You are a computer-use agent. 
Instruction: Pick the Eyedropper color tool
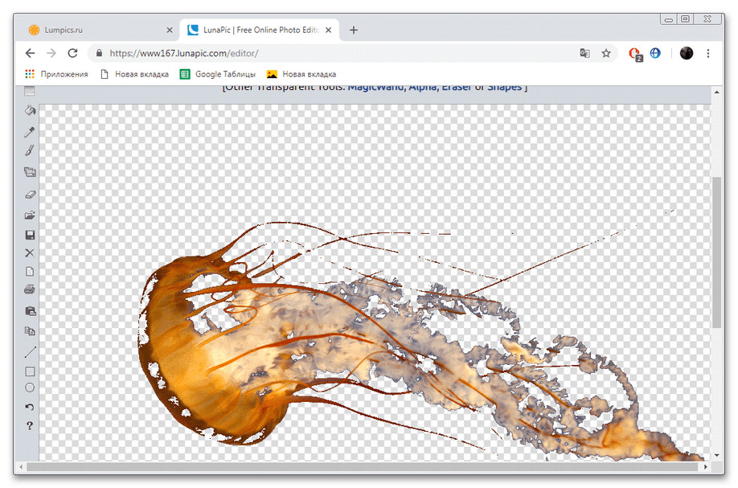pos(30,131)
